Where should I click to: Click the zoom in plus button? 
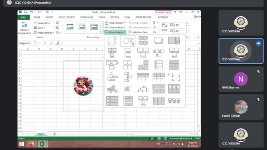pyautogui.click(x=191, y=138)
